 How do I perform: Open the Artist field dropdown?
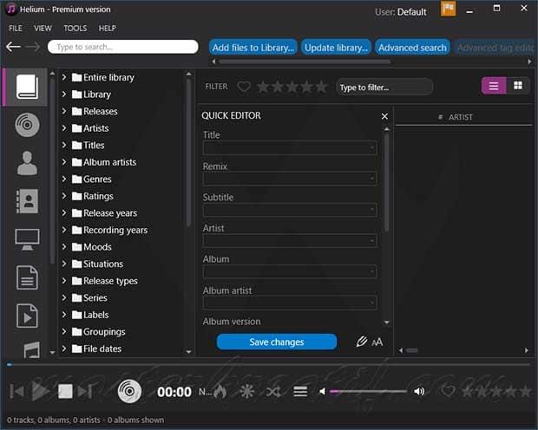[372, 241]
